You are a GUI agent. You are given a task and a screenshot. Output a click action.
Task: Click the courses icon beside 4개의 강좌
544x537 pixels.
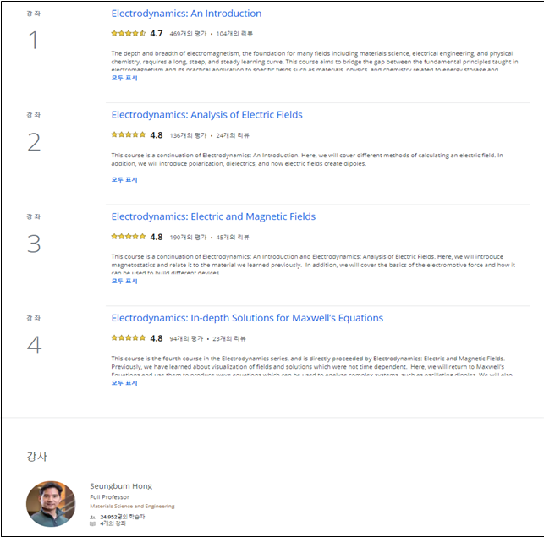92,523
